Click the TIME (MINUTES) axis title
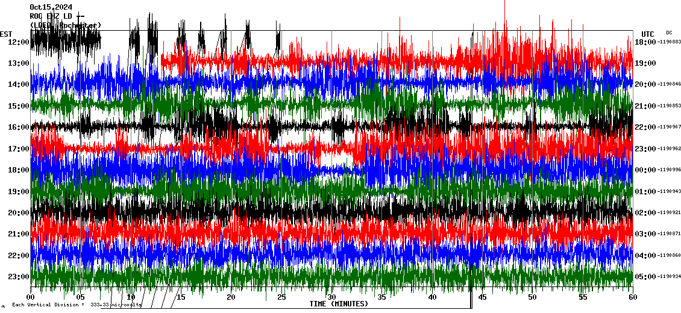The width and height of the screenshot is (681, 313). 339,304
